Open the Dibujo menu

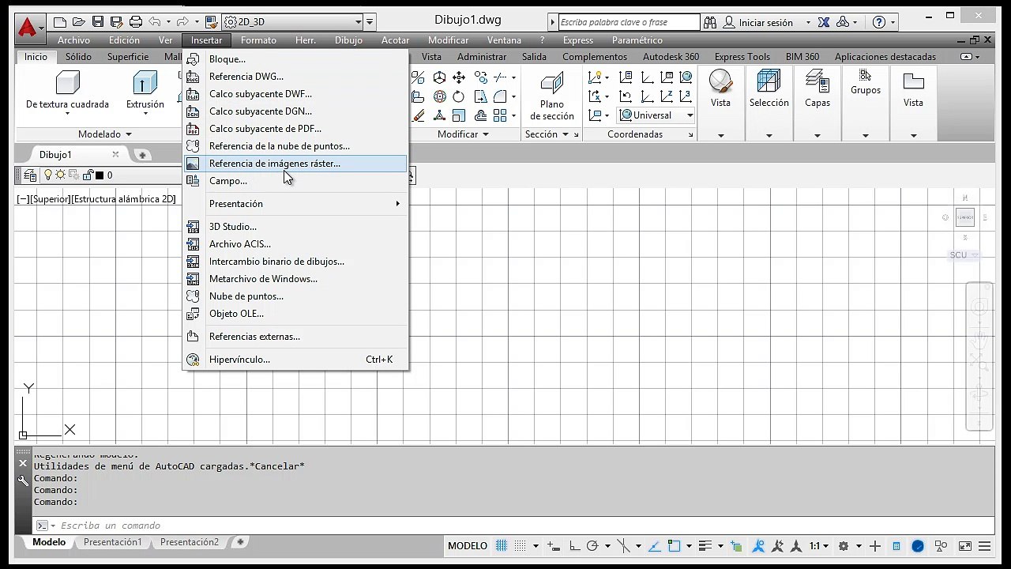coord(348,40)
